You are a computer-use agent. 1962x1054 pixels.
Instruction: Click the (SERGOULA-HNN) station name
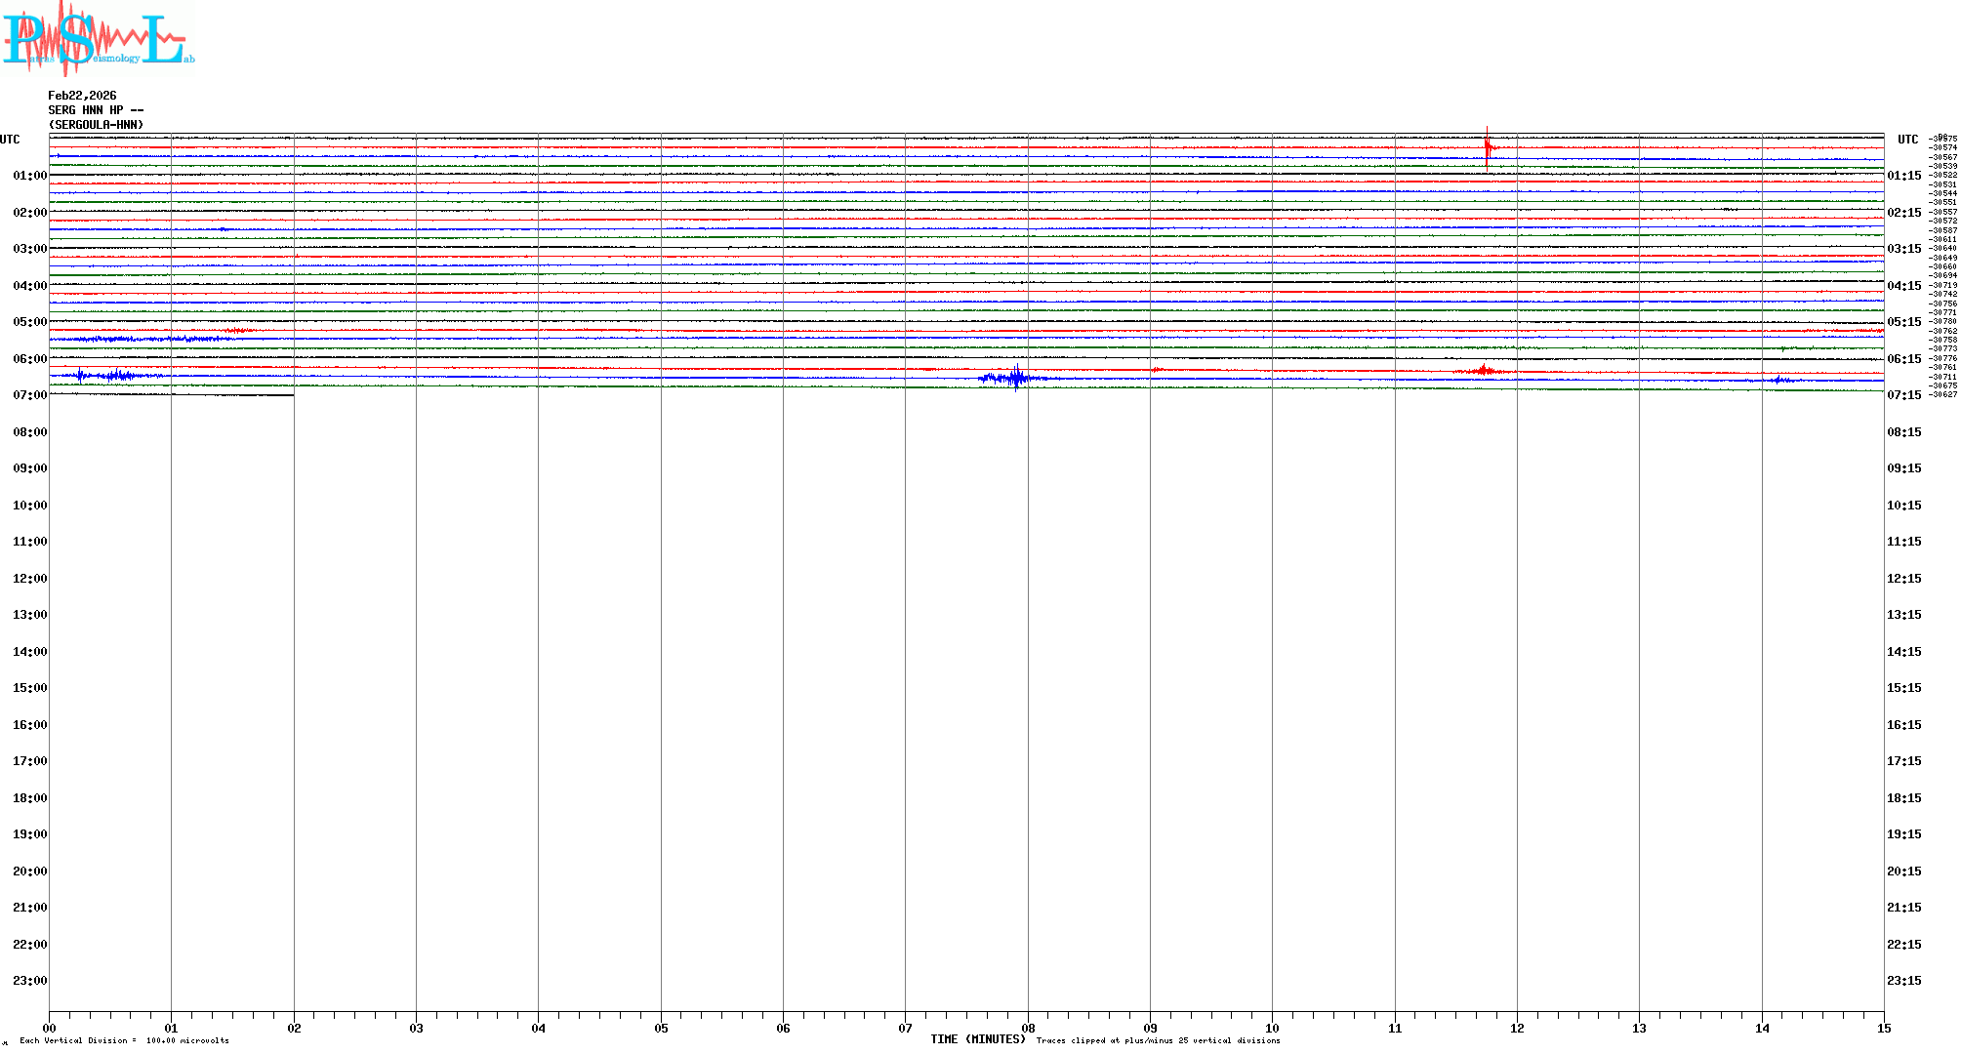96,125
